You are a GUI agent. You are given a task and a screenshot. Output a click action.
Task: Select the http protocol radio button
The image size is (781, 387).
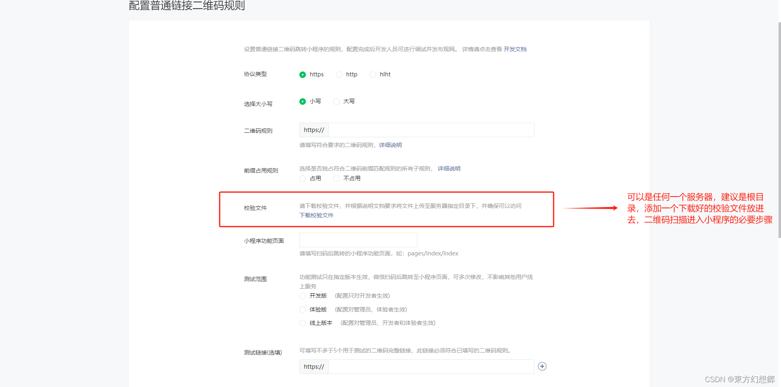339,75
